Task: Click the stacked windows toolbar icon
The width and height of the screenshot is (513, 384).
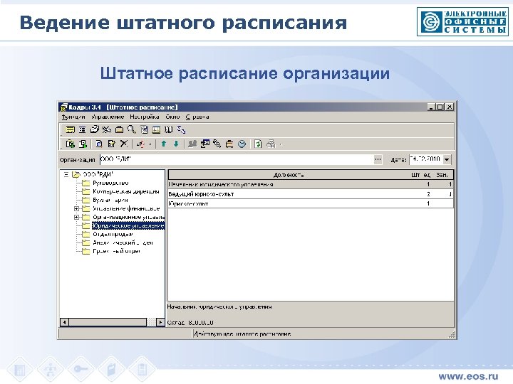Action: tap(95, 129)
